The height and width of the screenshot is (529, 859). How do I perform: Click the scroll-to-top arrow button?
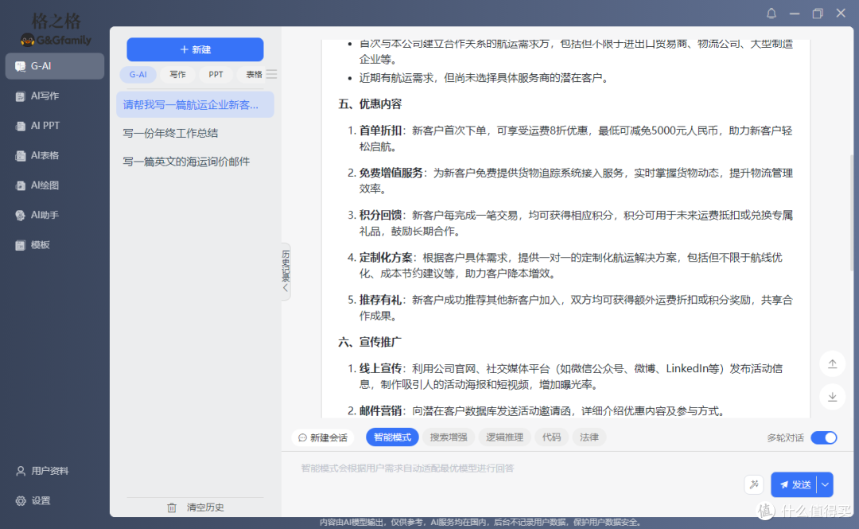coord(832,364)
